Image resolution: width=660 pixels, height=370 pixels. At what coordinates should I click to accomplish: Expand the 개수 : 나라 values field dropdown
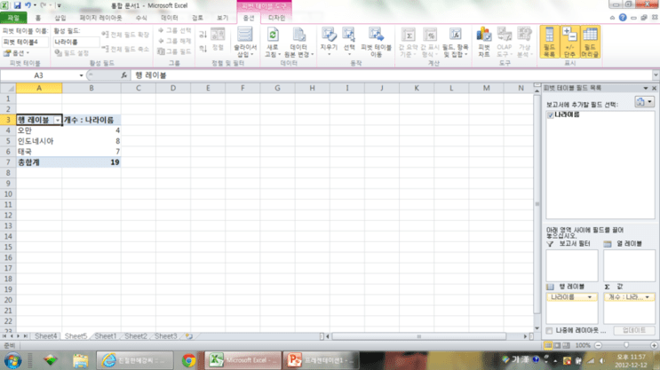click(x=647, y=297)
